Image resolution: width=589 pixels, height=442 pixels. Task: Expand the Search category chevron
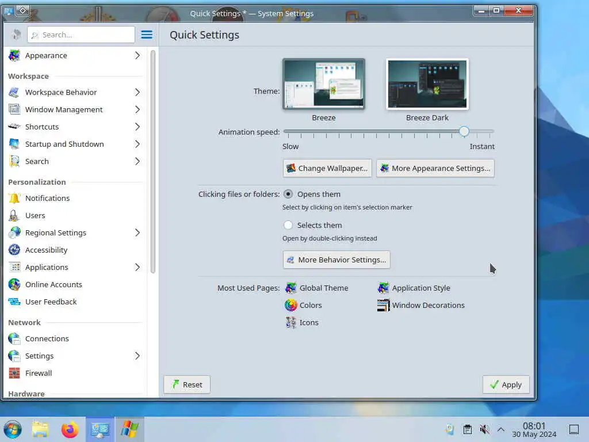pyautogui.click(x=137, y=161)
